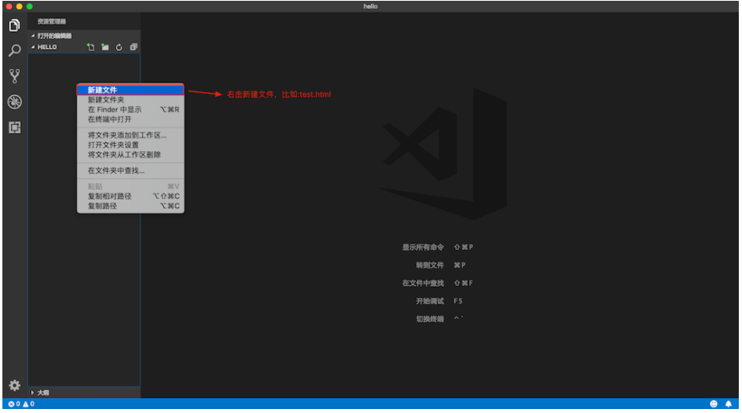Choose 将文件夹从工作区删除 menu entry
This screenshot has height=413, width=742.
click(131, 155)
